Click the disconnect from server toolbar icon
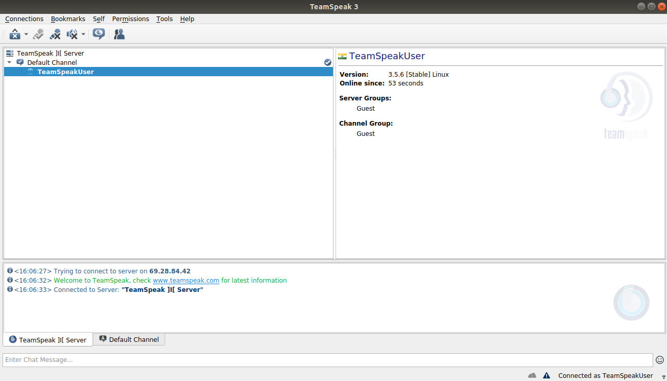The width and height of the screenshot is (667, 381). coord(14,34)
